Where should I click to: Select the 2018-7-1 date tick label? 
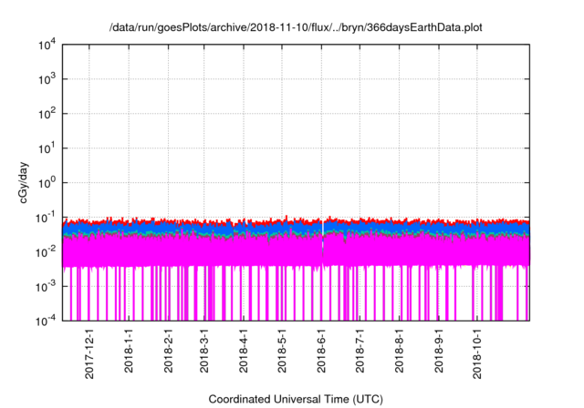[359, 356]
